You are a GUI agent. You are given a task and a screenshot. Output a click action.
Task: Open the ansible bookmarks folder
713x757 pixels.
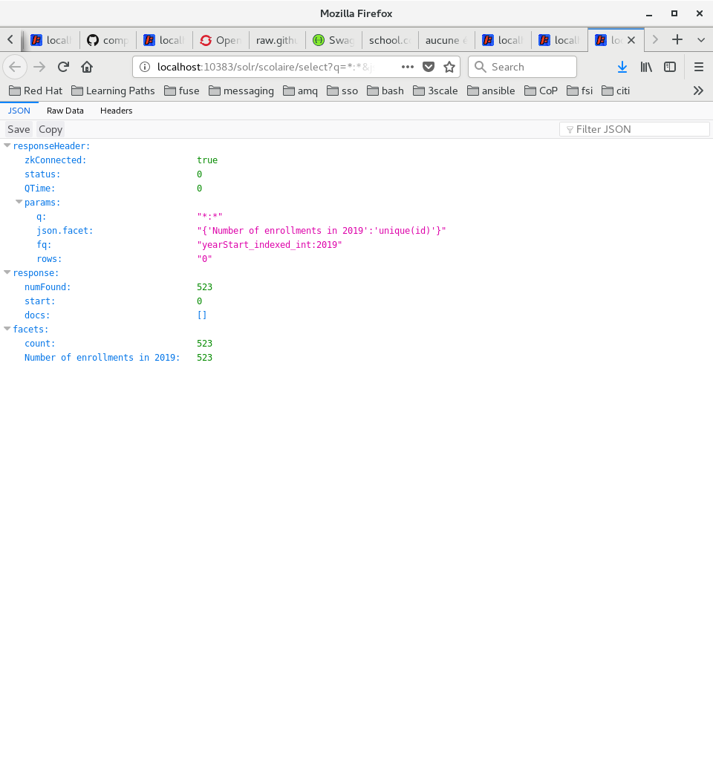(x=491, y=91)
